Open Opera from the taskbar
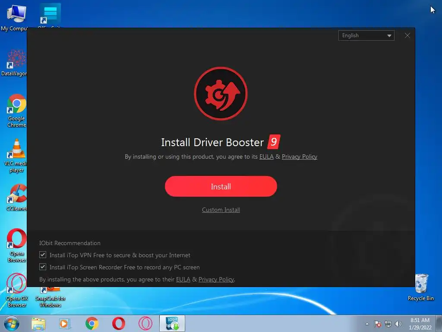 (119, 323)
